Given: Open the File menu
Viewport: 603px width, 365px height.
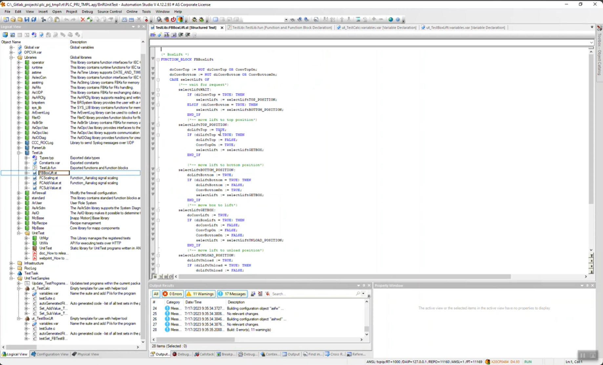Looking at the screenshot, I should [7, 11].
